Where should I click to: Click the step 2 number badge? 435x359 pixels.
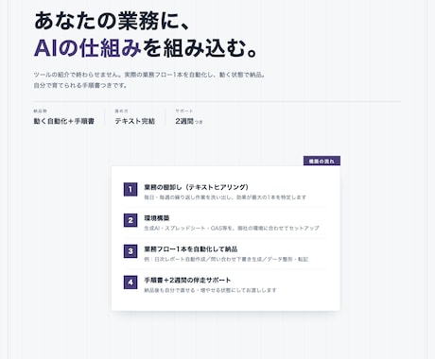tap(130, 220)
